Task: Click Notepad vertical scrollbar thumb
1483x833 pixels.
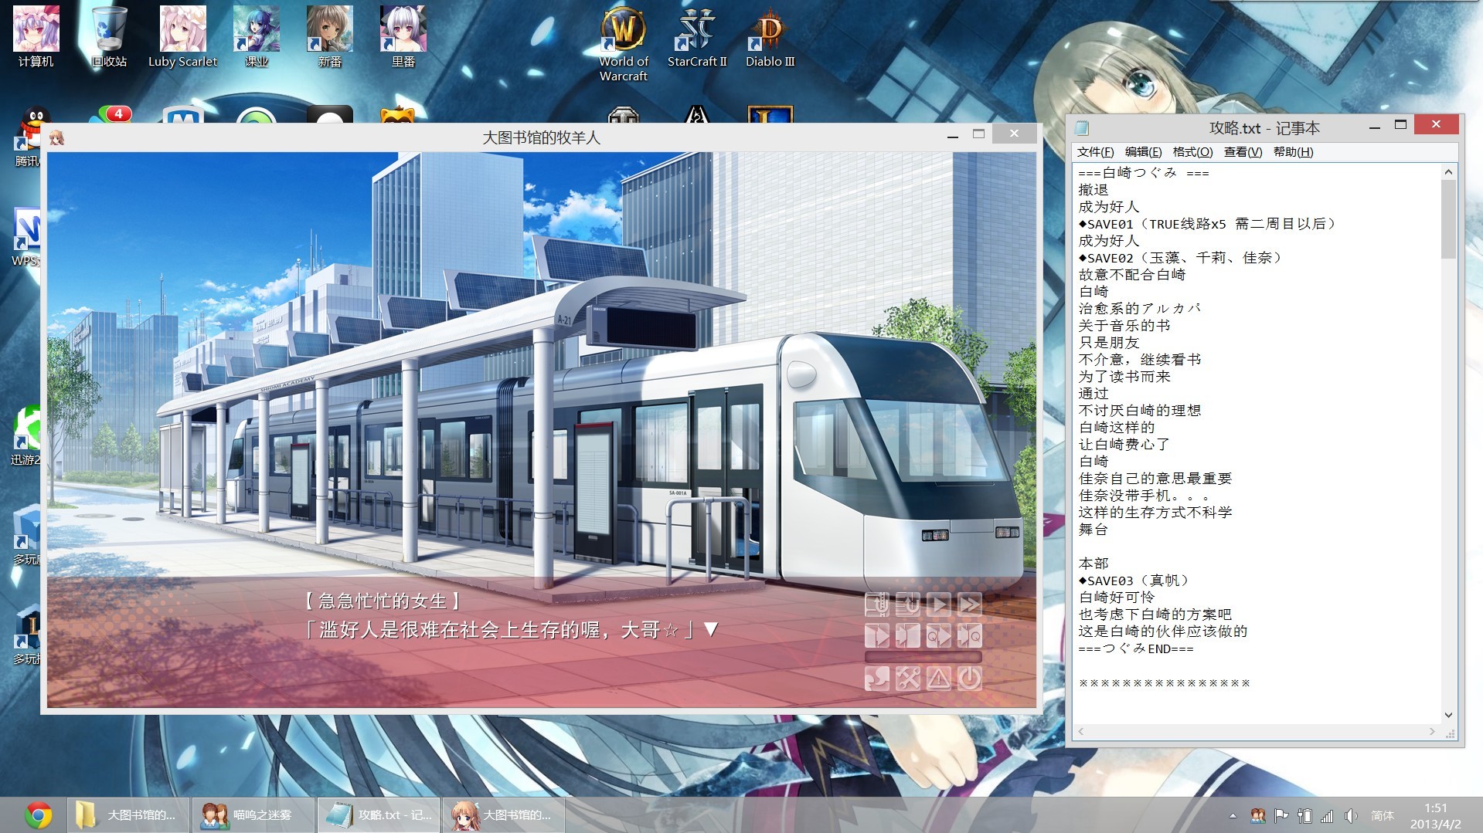Action: pos(1448,219)
